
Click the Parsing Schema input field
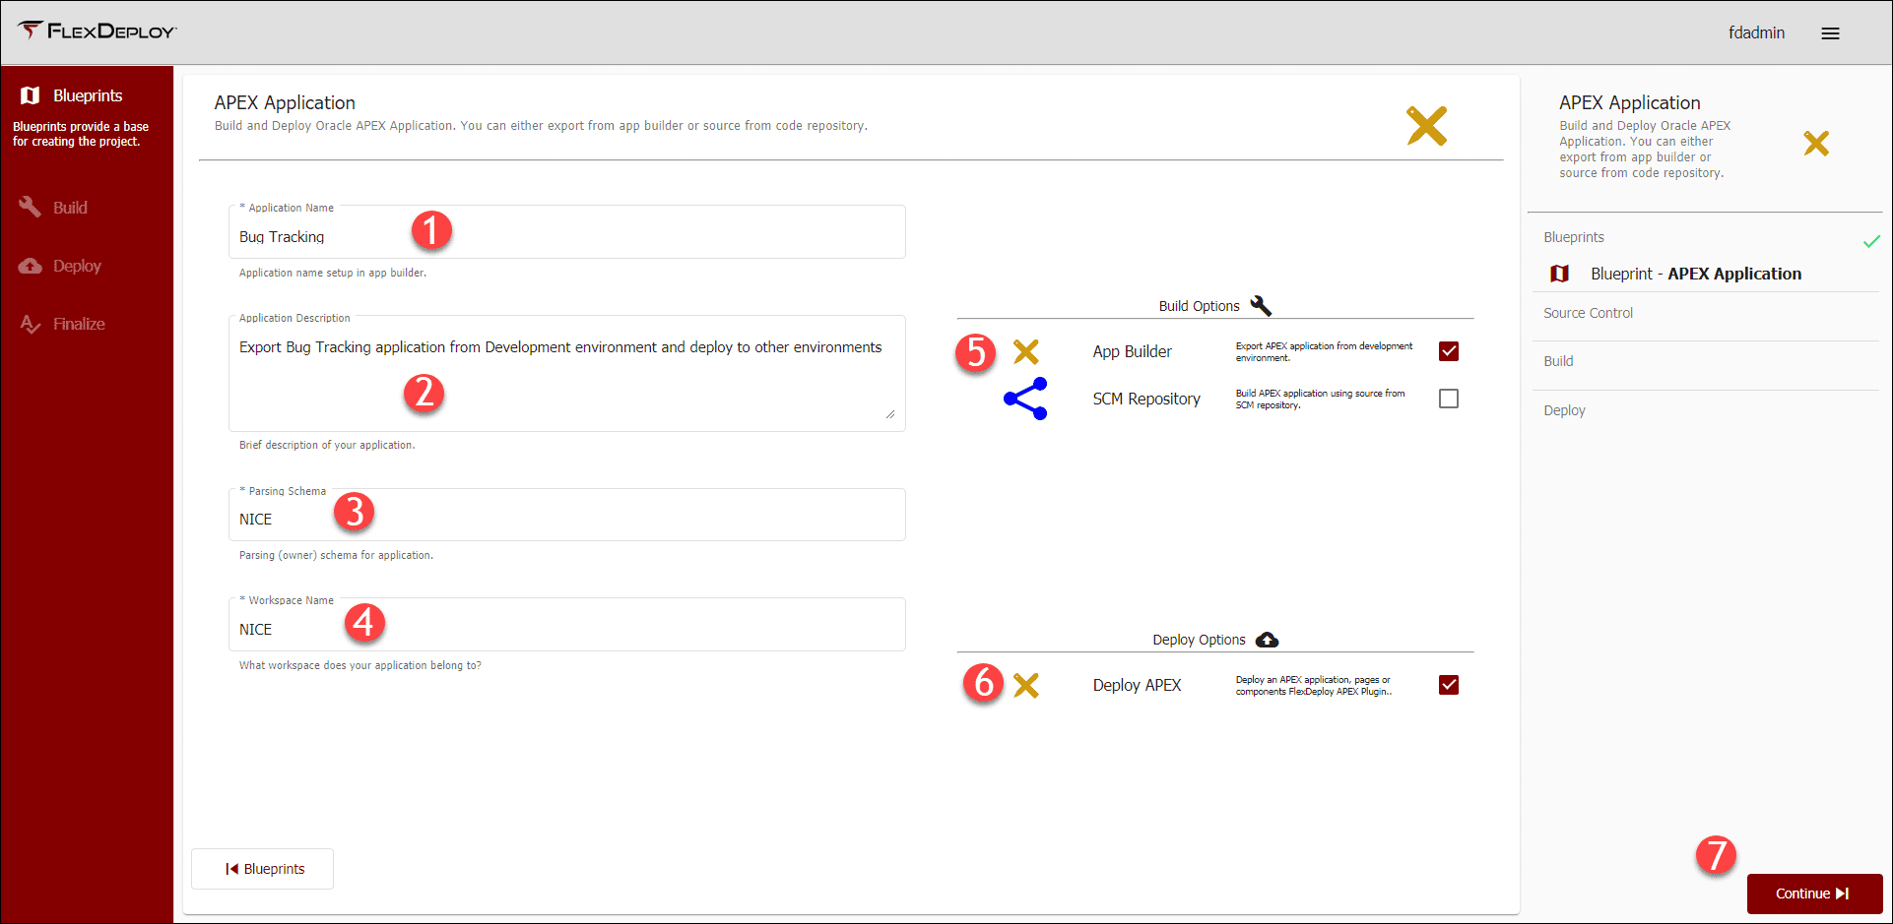pos(567,515)
